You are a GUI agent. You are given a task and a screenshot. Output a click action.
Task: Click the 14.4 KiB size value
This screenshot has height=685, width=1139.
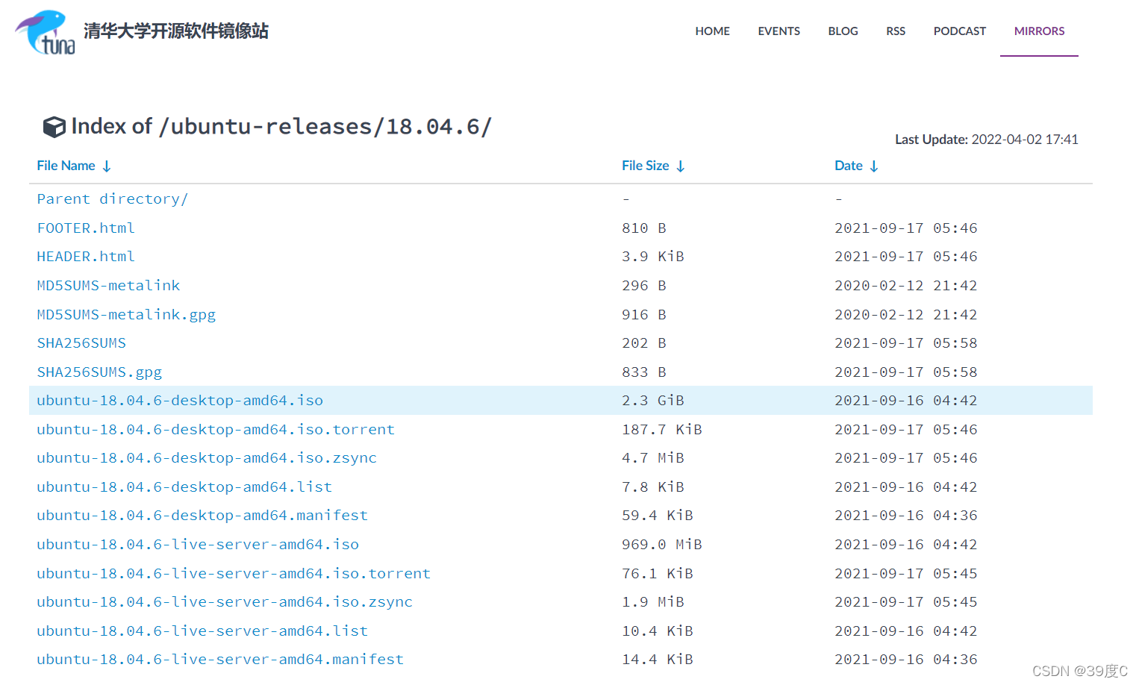point(658,660)
